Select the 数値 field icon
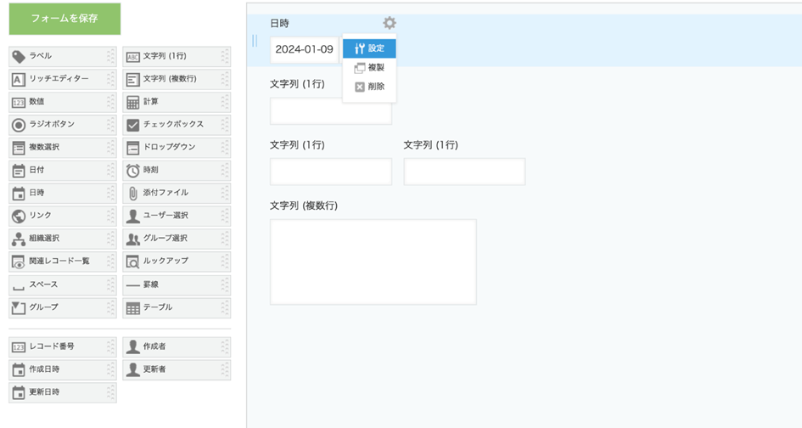Viewport: 802px width, 428px height. pyautogui.click(x=19, y=102)
